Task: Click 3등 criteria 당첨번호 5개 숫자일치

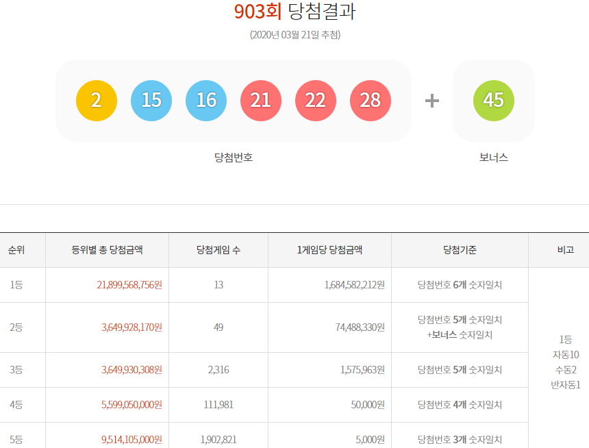Action: tap(460, 370)
